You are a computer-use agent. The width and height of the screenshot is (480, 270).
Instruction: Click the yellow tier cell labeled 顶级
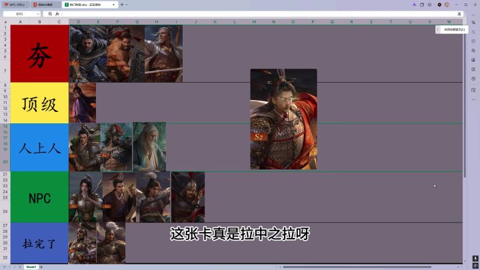39,103
